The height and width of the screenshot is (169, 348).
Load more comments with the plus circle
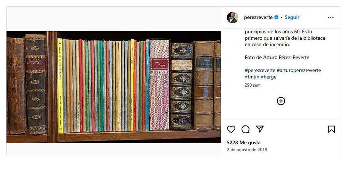tap(281, 101)
